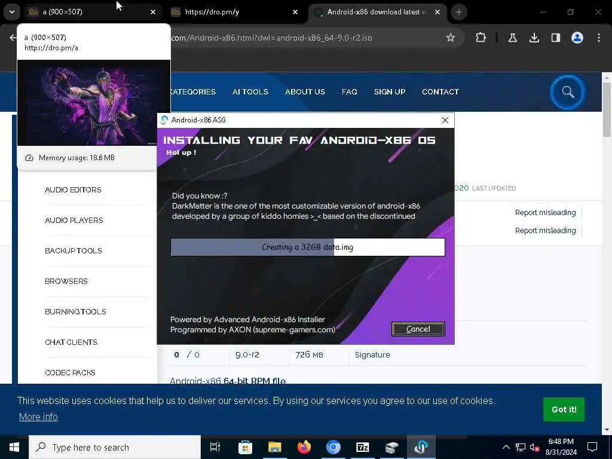The width and height of the screenshot is (612, 459).
Task: Open the network status tray icon
Action: pos(521,447)
